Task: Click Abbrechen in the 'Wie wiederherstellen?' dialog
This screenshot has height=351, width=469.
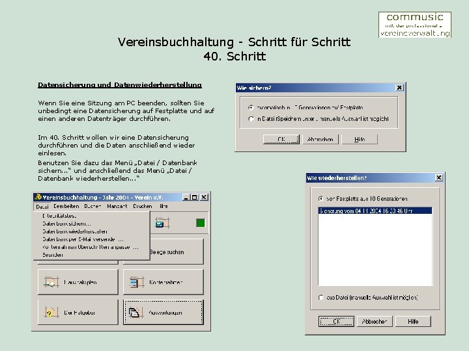Action: click(375, 322)
